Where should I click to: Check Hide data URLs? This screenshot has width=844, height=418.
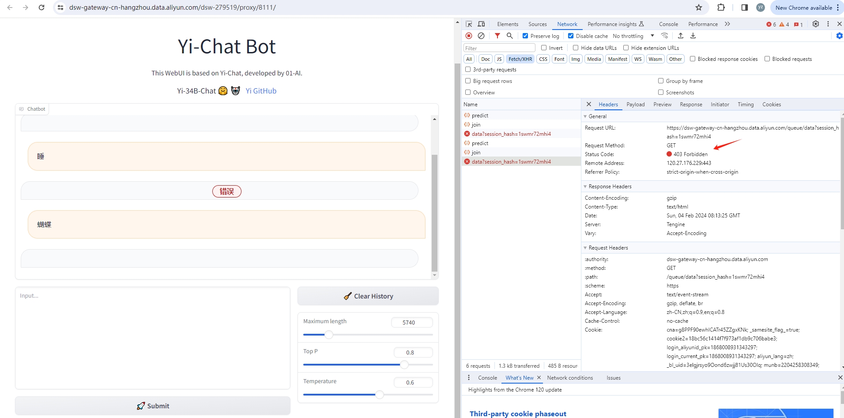pos(576,48)
